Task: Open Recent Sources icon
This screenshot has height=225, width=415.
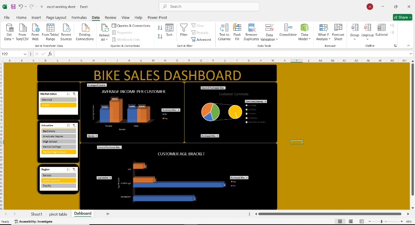Action: (x=66, y=28)
